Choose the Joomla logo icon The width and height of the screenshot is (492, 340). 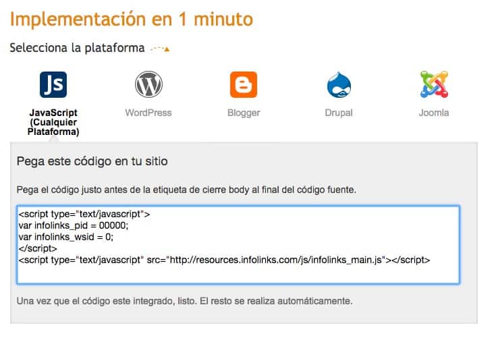(434, 84)
